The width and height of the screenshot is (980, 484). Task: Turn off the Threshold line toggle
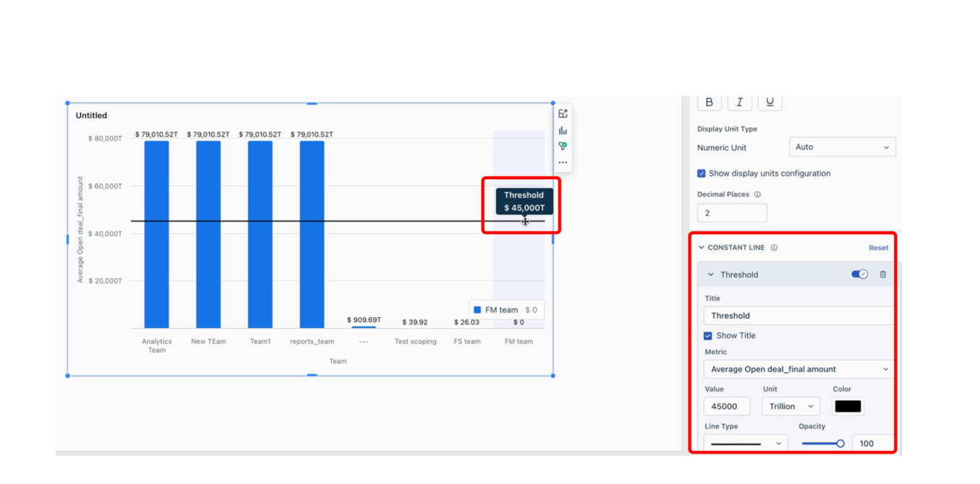coord(859,275)
